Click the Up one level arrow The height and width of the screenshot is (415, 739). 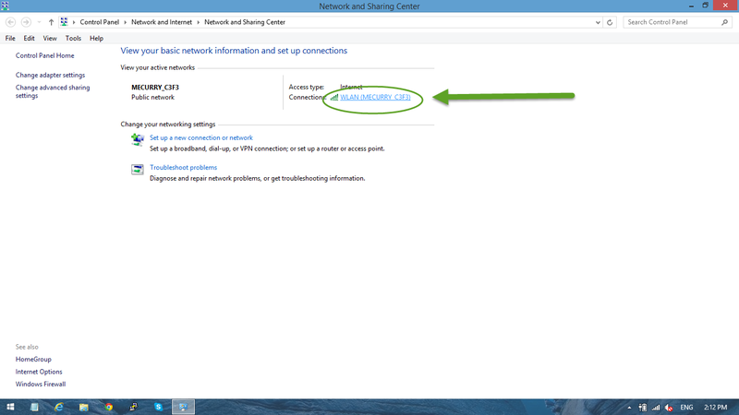coord(51,21)
